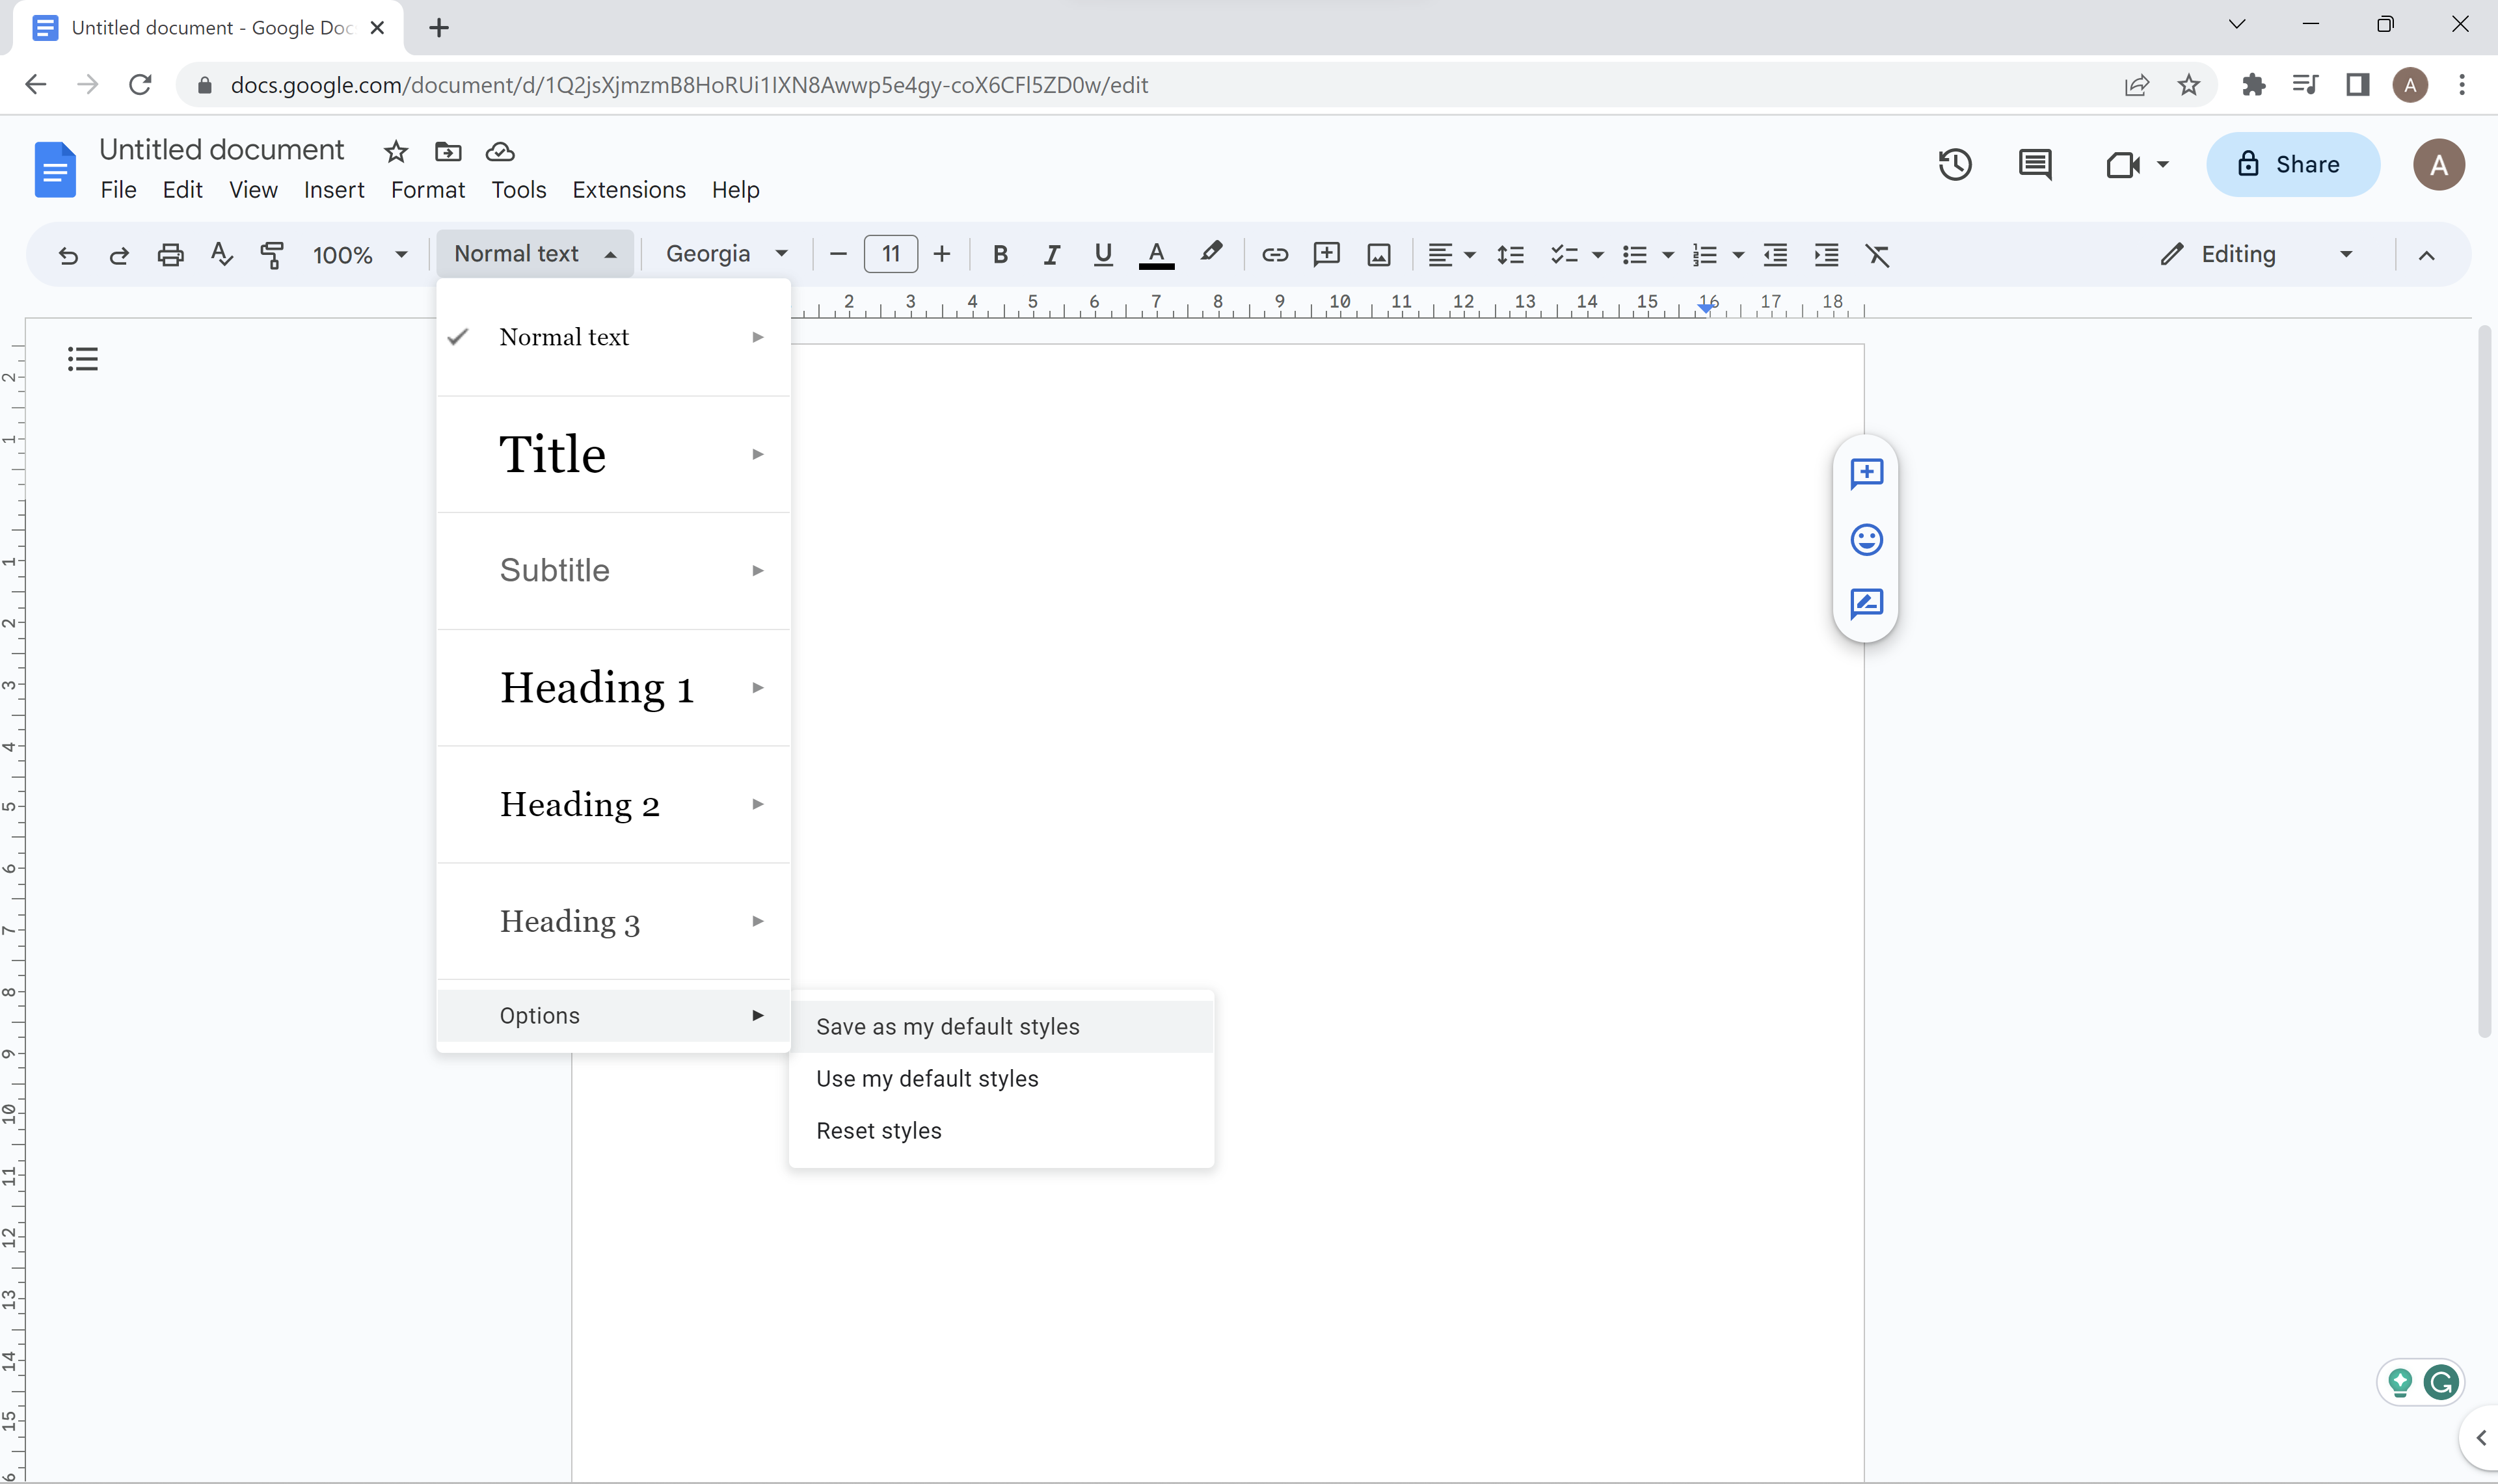
Task: Expand the numbered list options arrow
Action: [x=1738, y=255]
